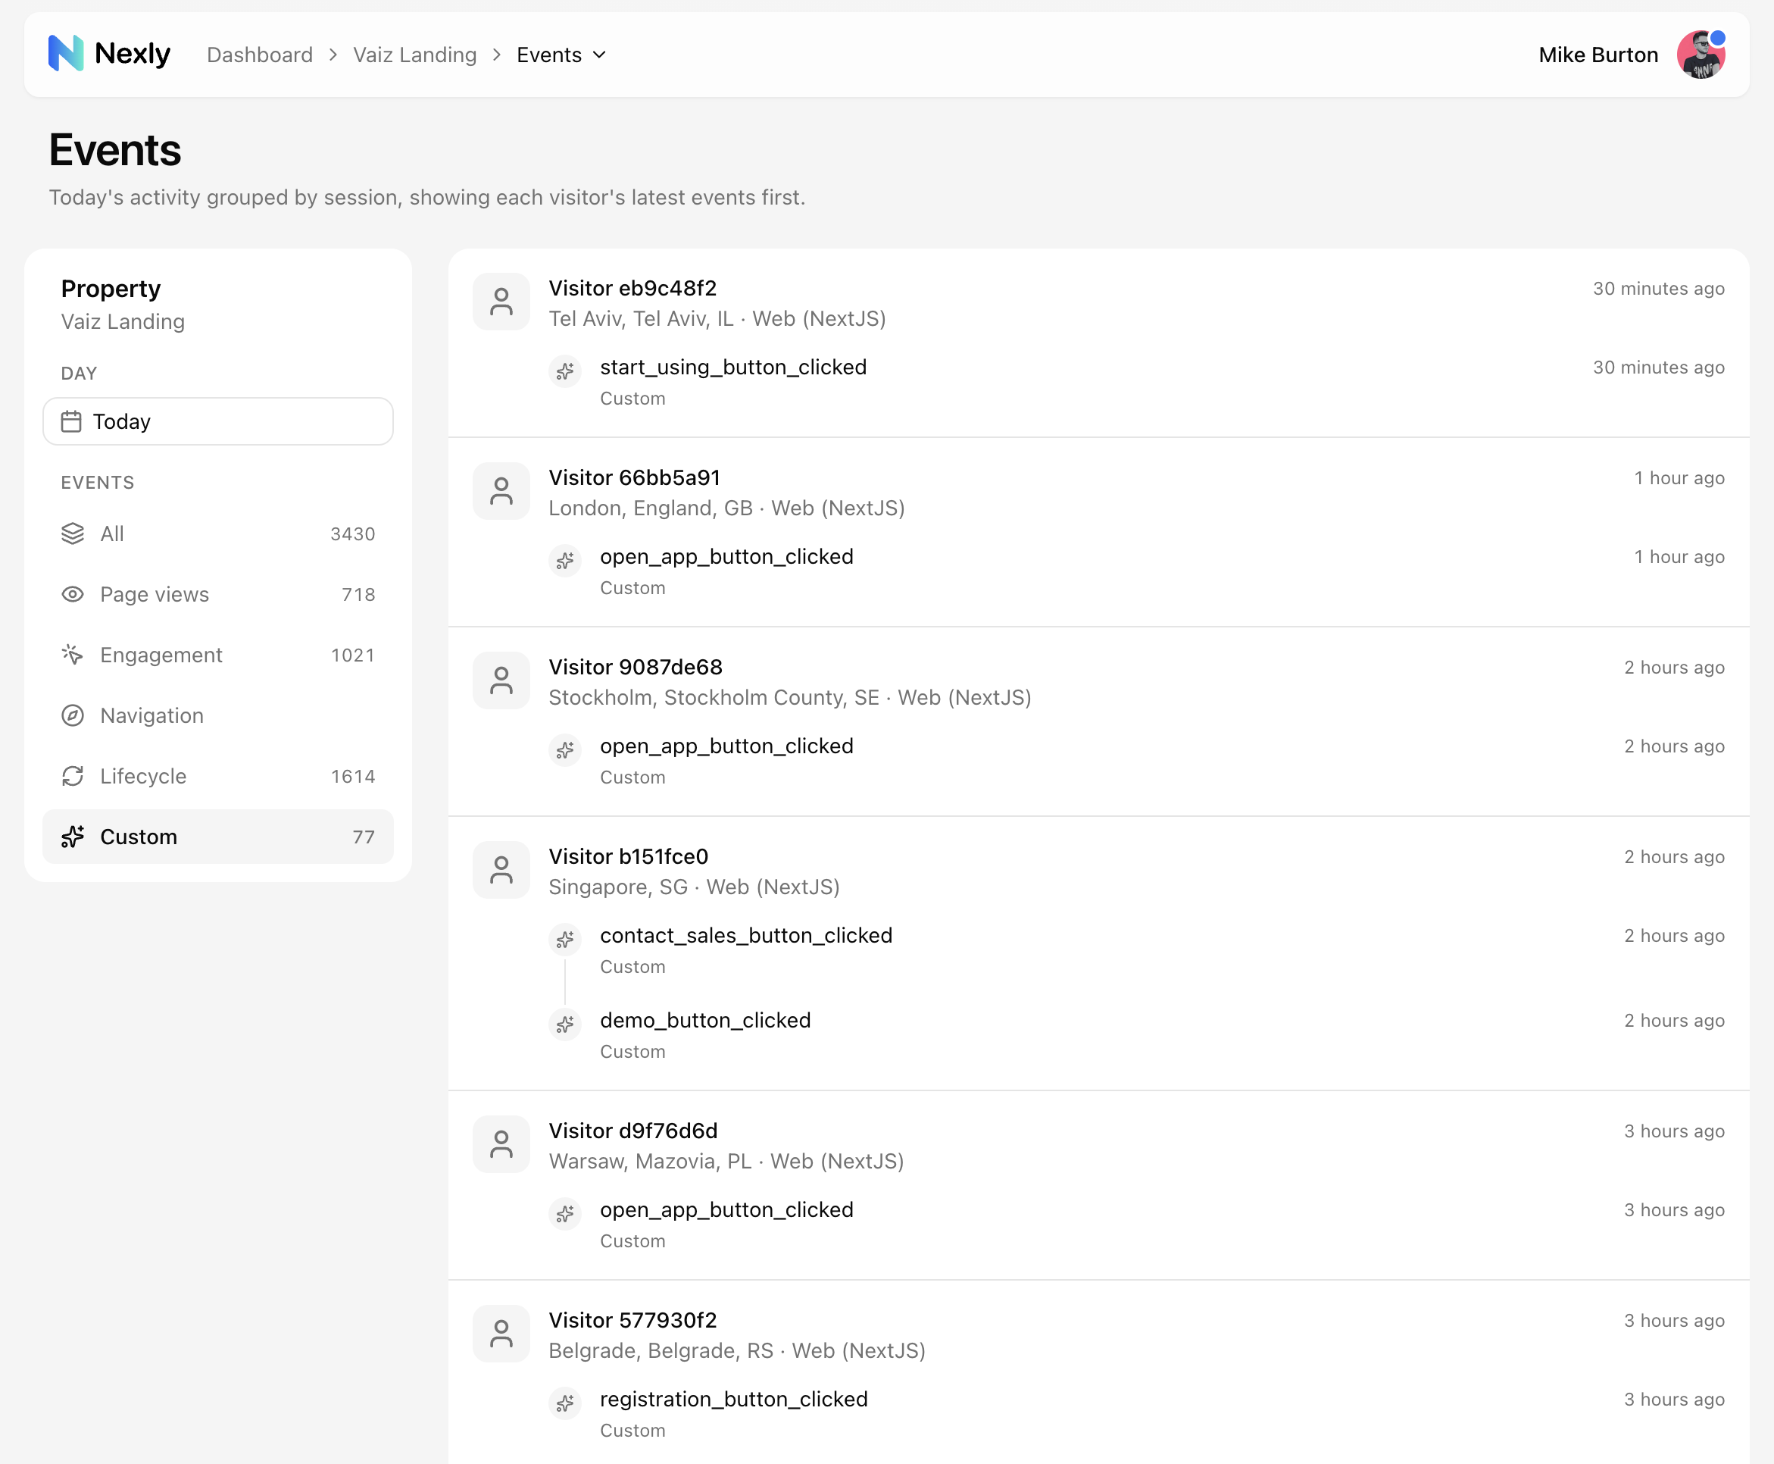This screenshot has width=1774, height=1464.
Task: Click the sparkle icon beside contact_sales_button_clicked
Action: click(566, 940)
